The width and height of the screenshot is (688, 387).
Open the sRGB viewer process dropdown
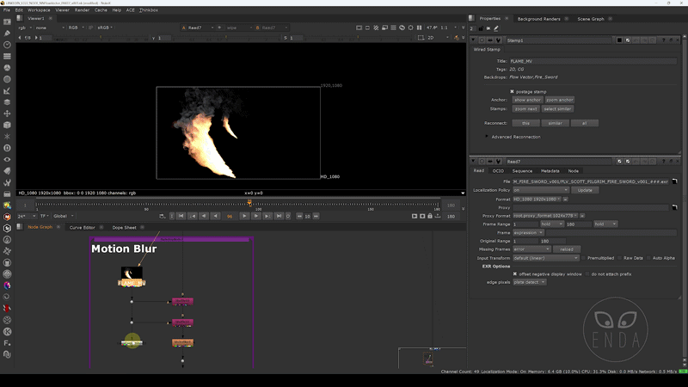click(x=105, y=28)
